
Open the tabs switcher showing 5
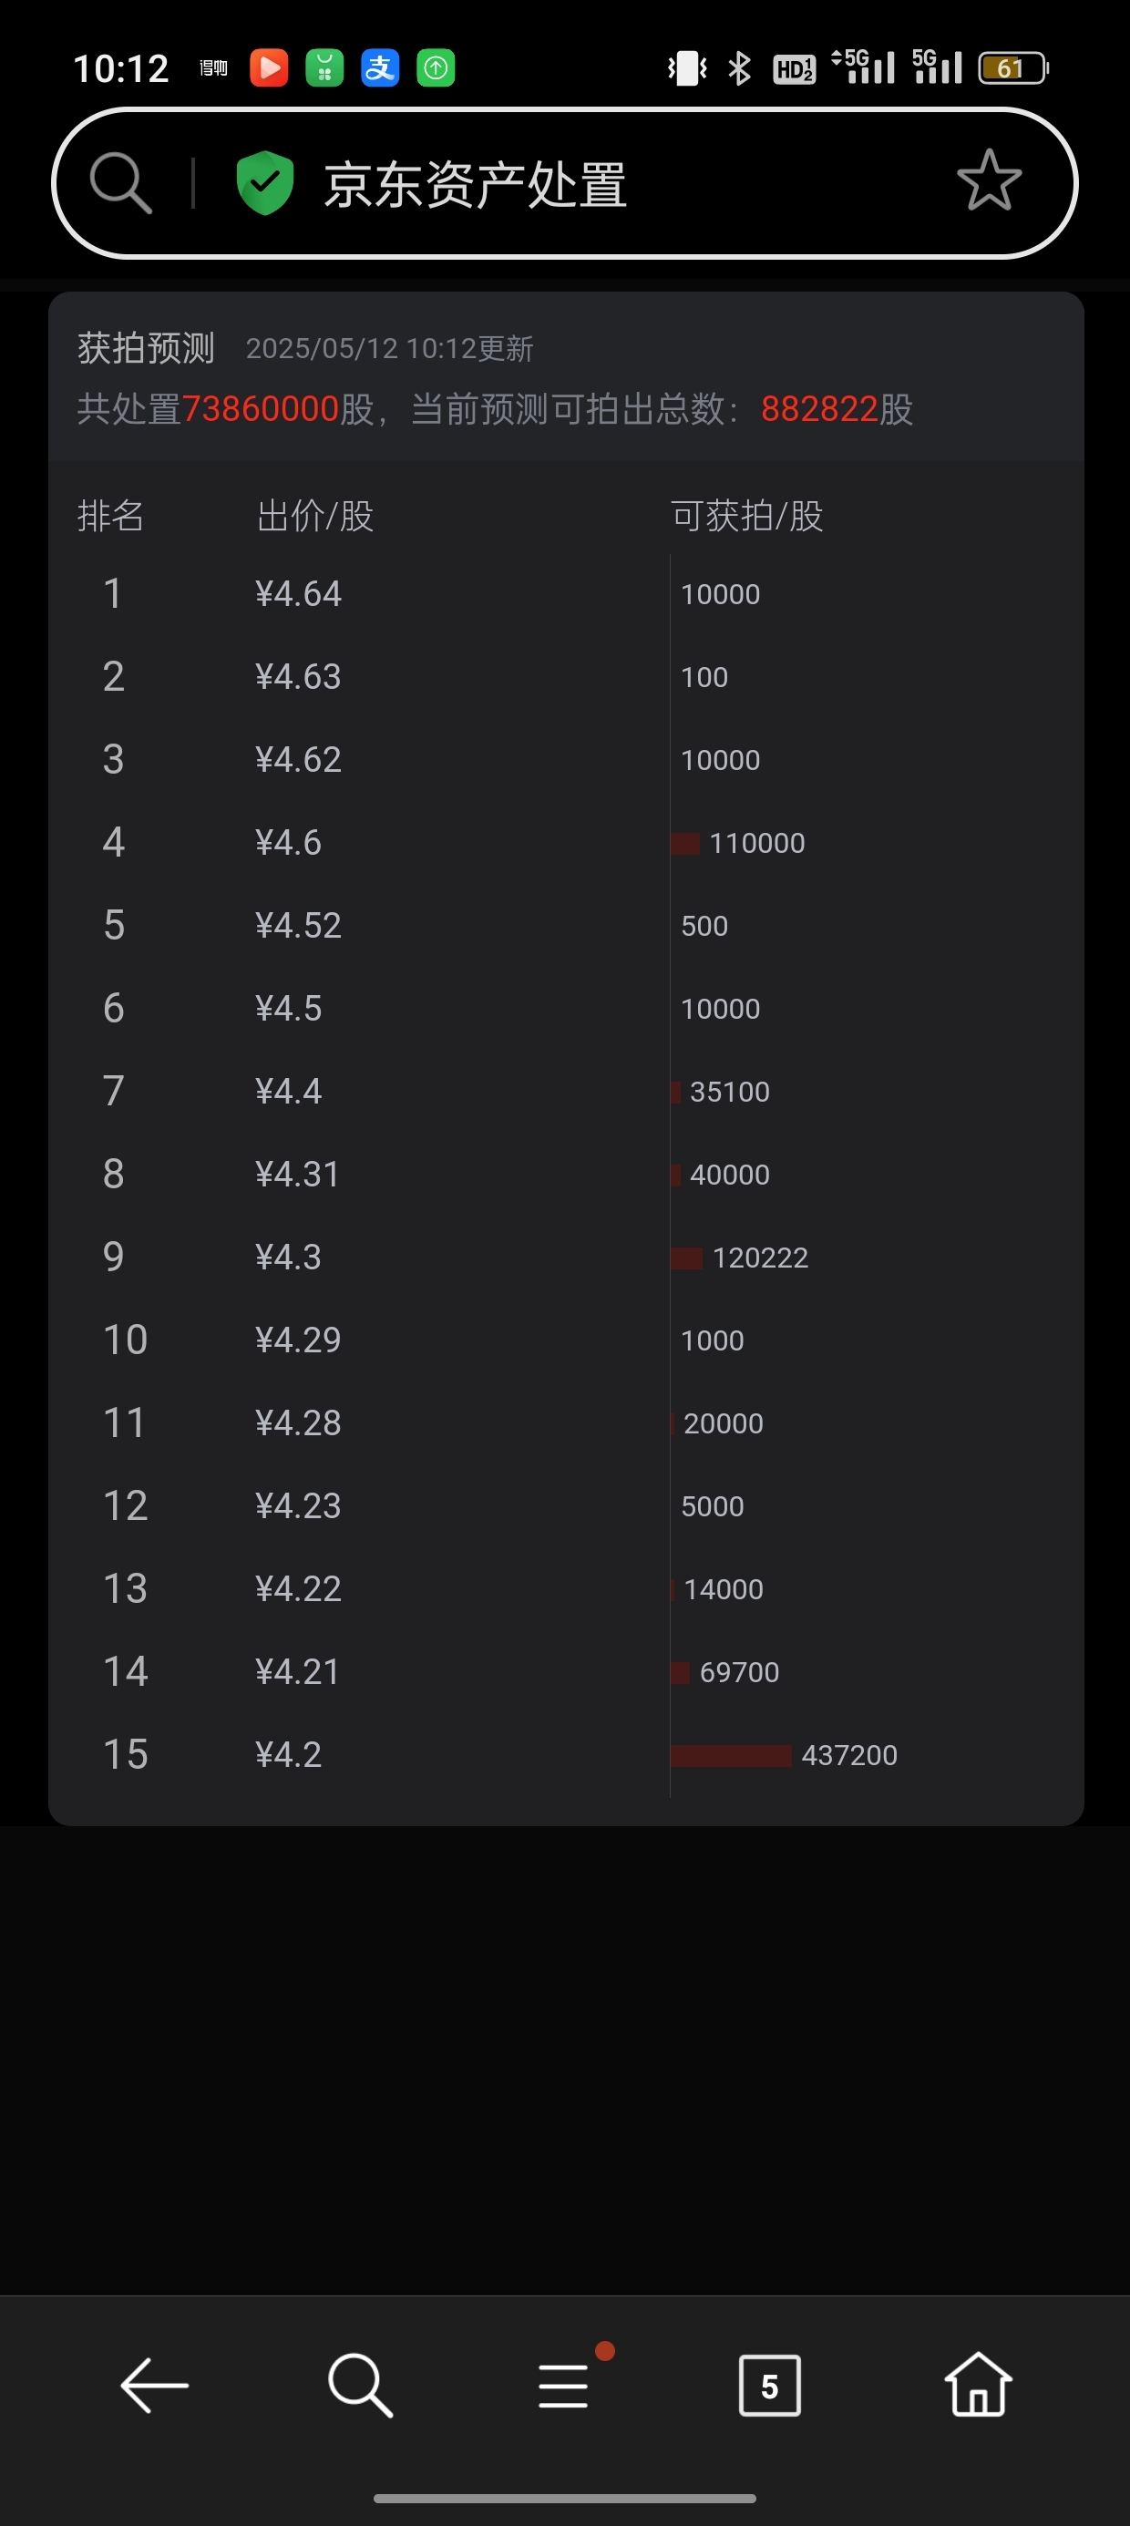pos(769,2385)
